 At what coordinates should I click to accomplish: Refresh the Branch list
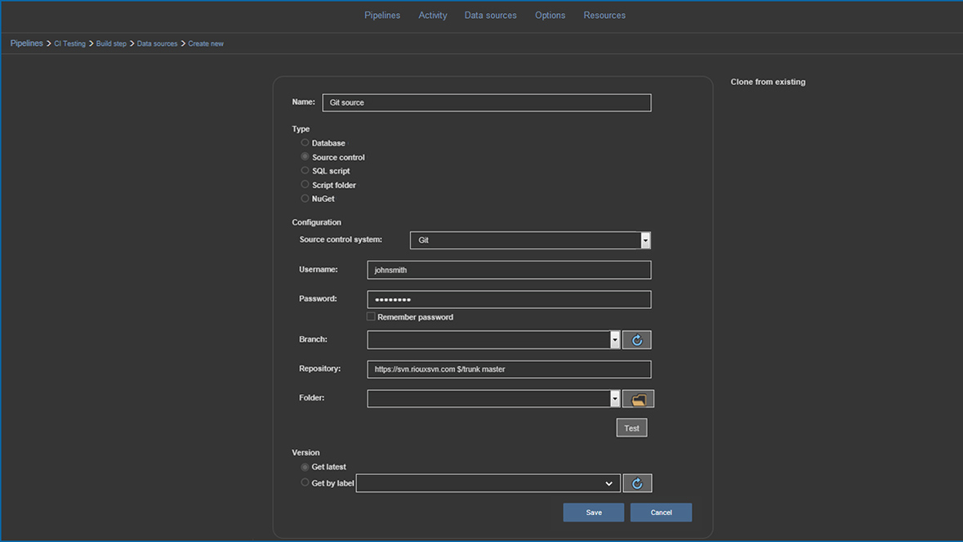tap(636, 339)
